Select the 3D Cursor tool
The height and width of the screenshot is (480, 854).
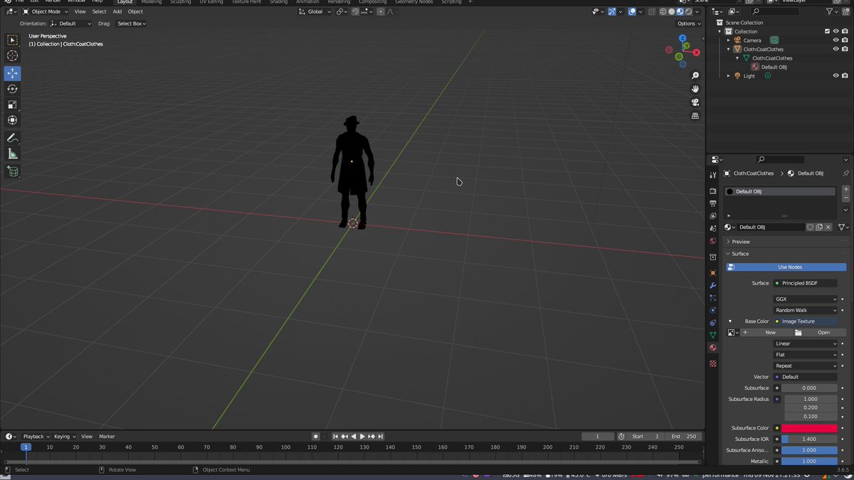(x=12, y=55)
